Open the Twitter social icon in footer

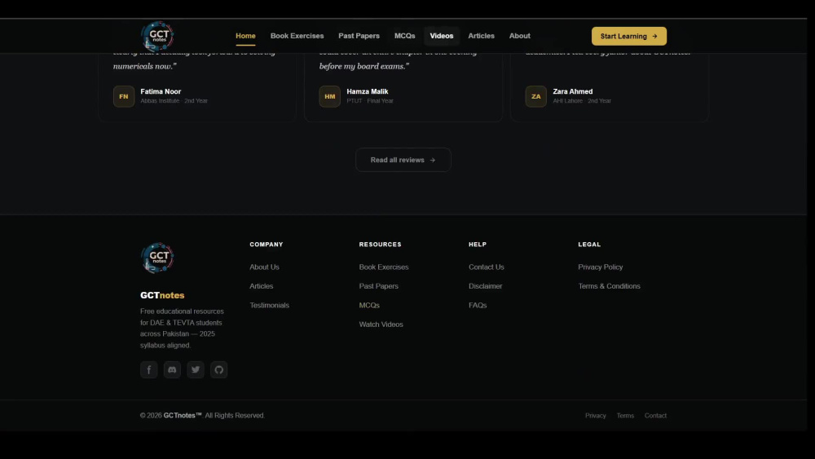click(x=196, y=369)
